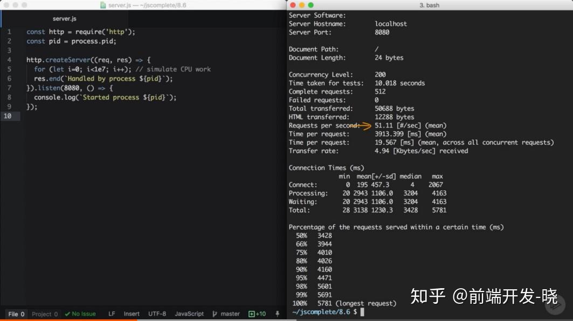Select the "3. bash" terminal title

tap(430, 5)
